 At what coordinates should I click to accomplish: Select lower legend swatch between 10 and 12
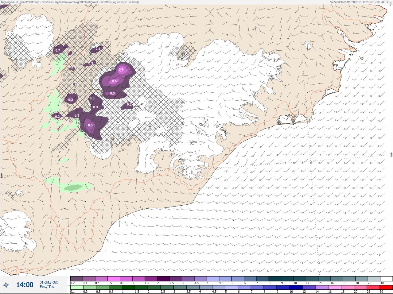click(x=296, y=288)
